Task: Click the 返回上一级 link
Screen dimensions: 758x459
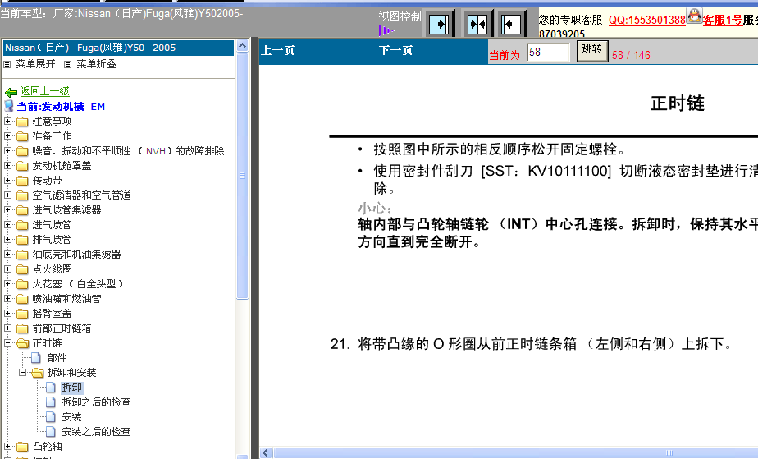Action: coord(45,91)
